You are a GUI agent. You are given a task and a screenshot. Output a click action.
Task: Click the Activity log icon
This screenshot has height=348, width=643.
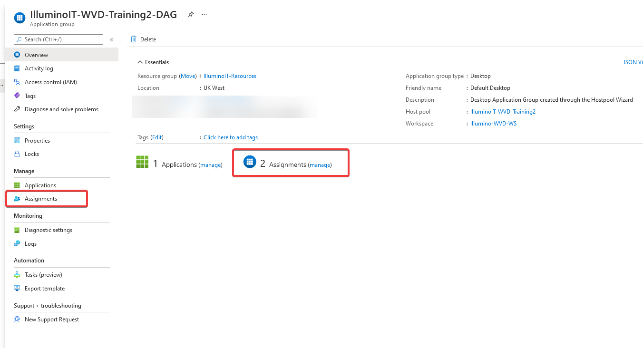(x=17, y=68)
